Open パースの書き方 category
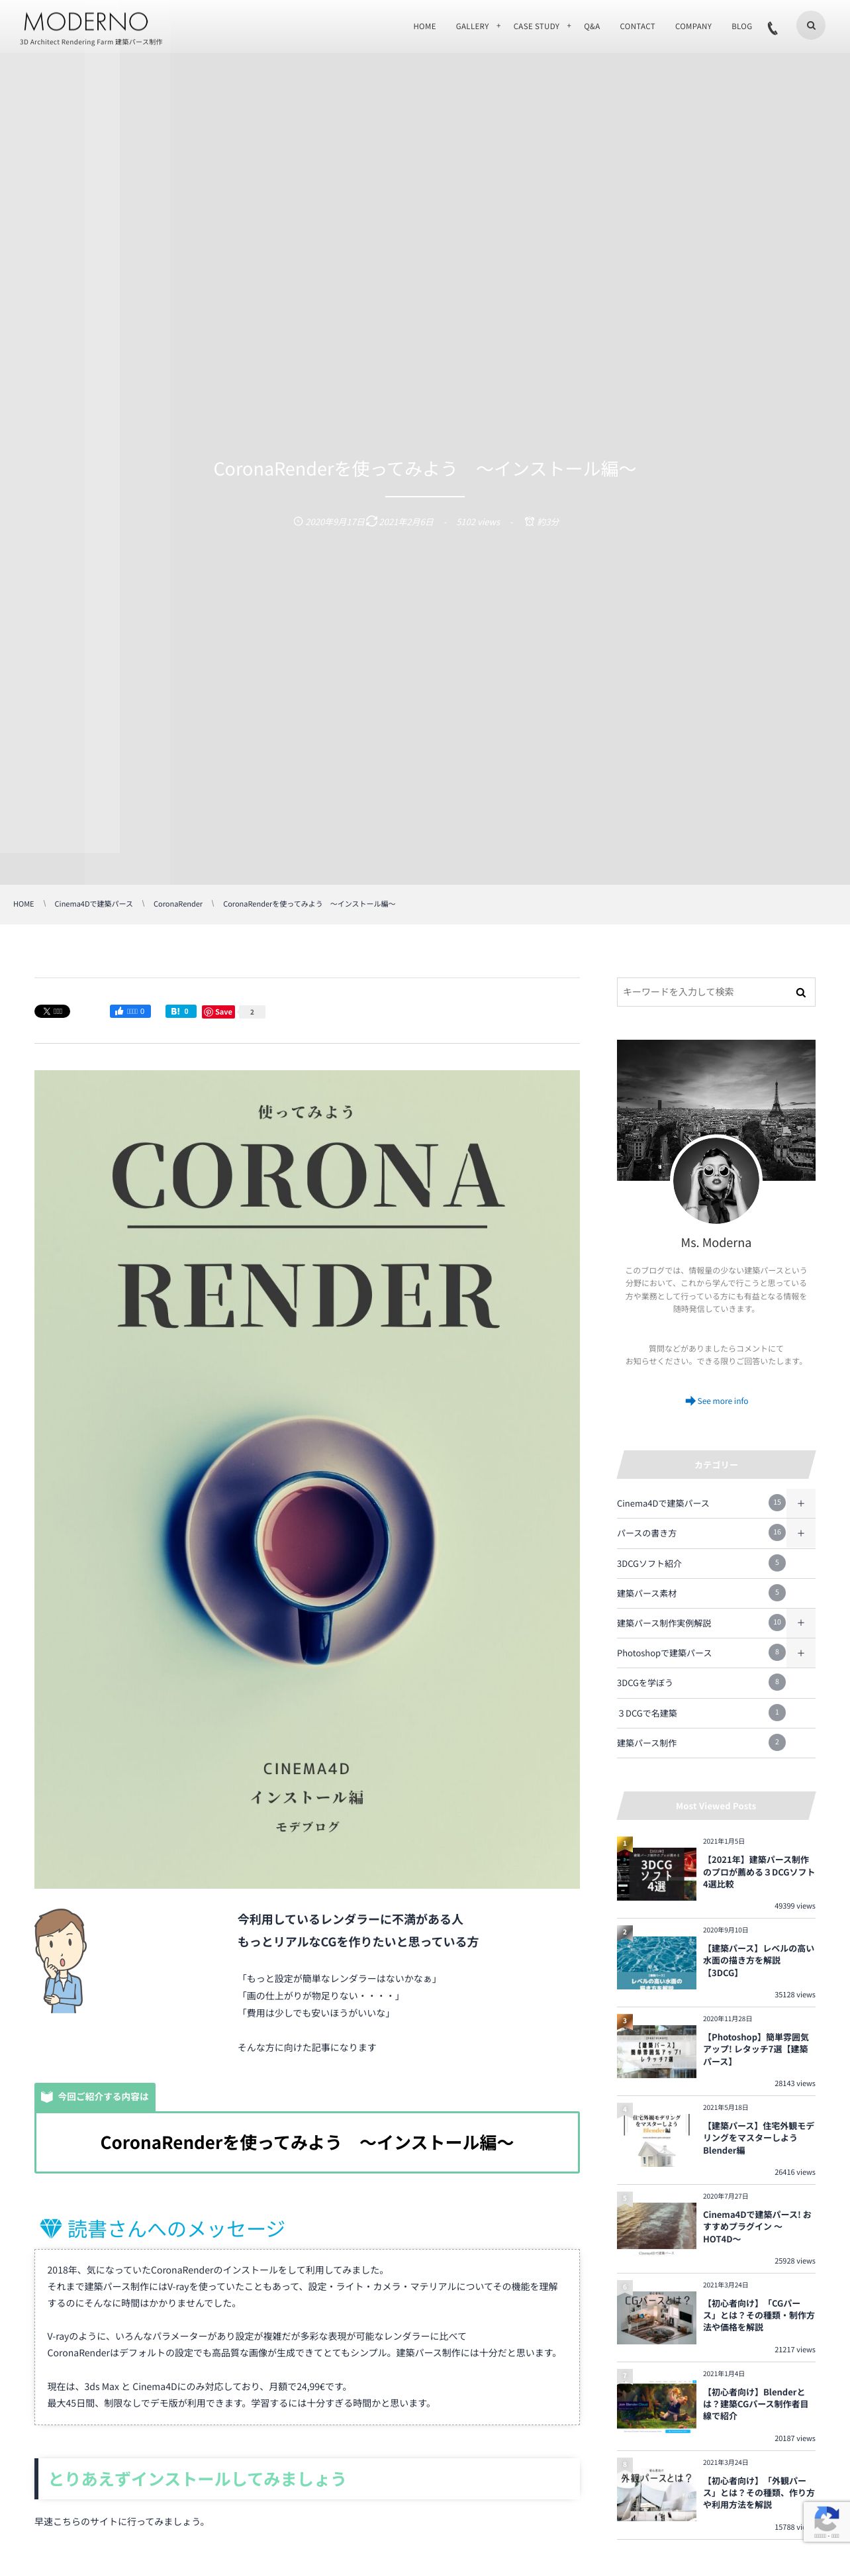 tap(647, 1533)
